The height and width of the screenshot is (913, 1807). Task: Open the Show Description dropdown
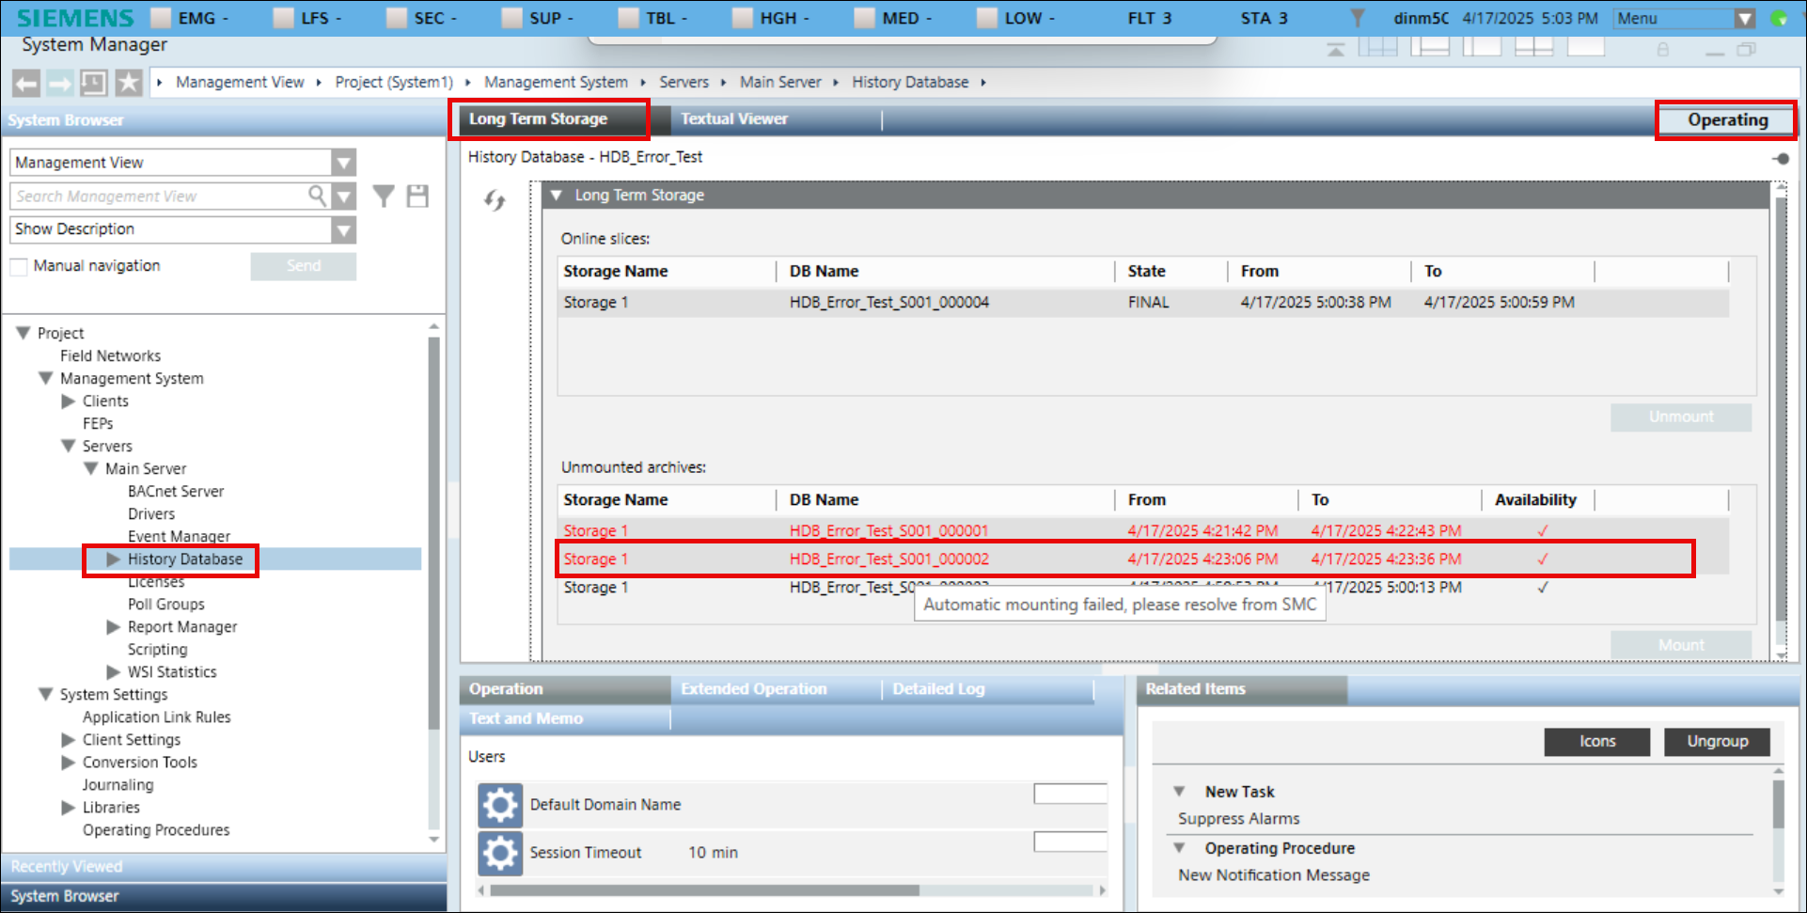[344, 229]
